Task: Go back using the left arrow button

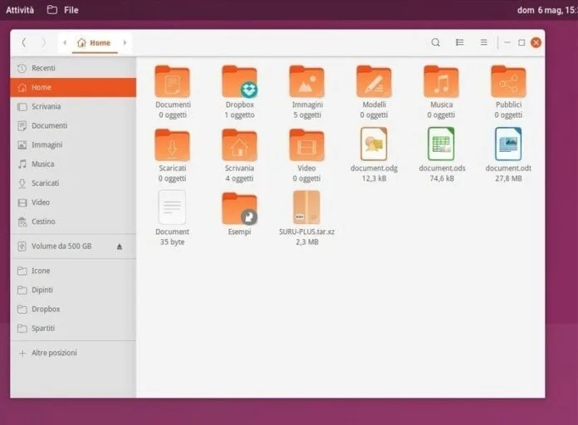Action: tap(24, 42)
